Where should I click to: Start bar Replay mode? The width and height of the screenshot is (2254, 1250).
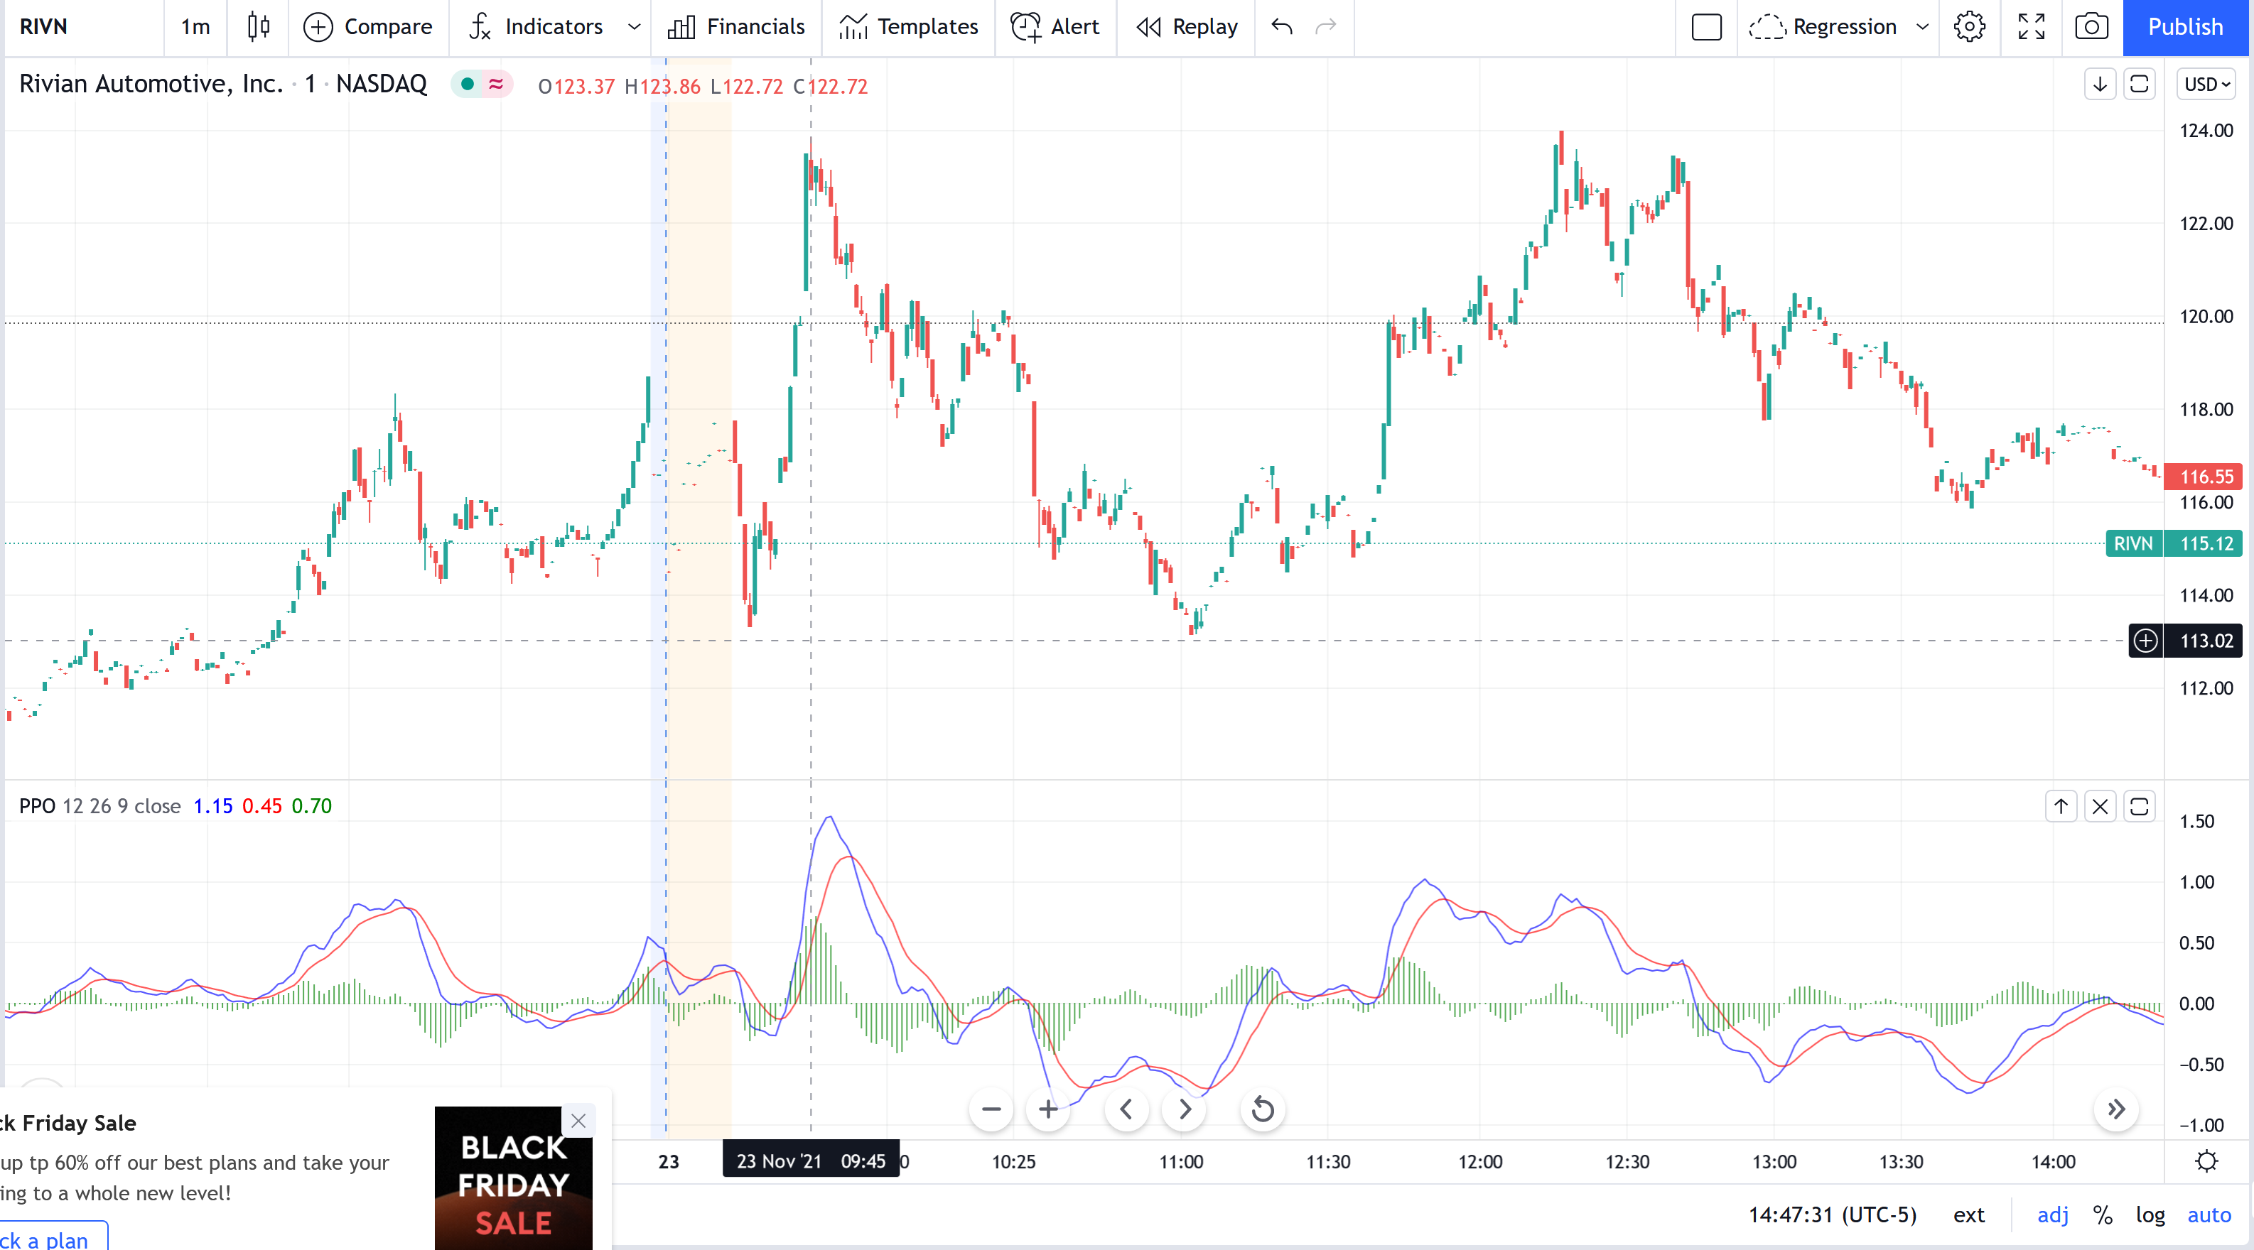coord(1187,27)
